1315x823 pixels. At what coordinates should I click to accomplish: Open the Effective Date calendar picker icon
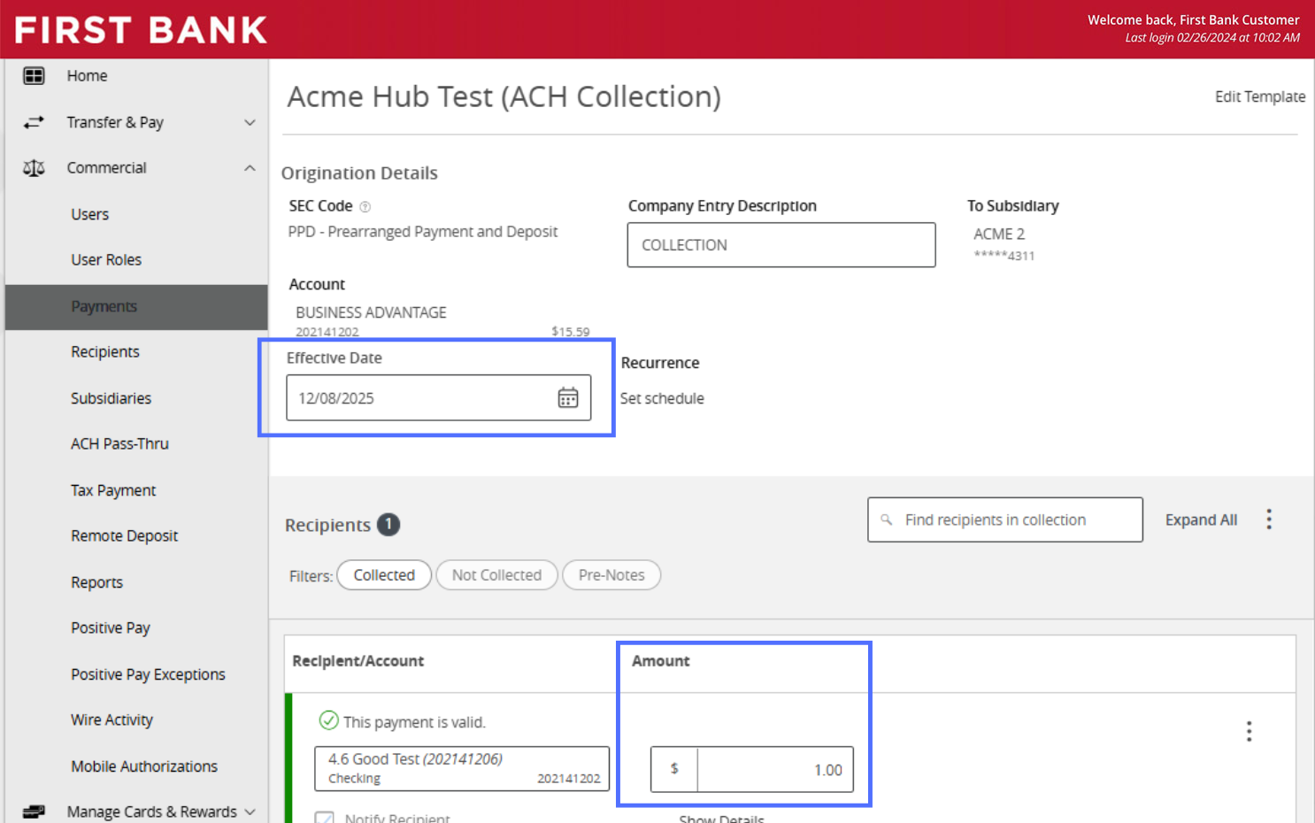[x=568, y=398]
